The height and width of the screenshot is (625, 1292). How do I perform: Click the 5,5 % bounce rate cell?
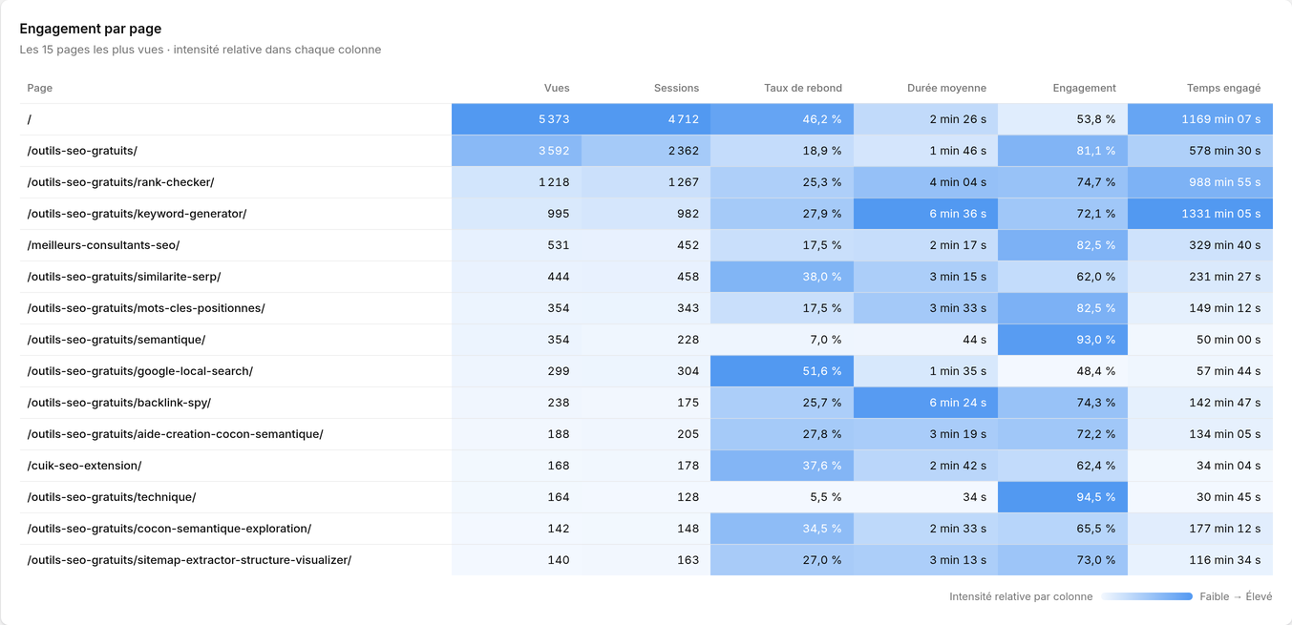[x=782, y=497]
